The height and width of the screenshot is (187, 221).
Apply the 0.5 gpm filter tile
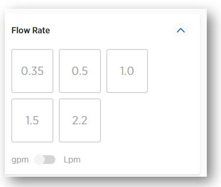click(80, 71)
